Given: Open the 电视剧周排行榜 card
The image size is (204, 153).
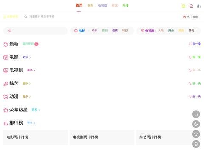Looking at the screenshot, I should tap(102, 137).
